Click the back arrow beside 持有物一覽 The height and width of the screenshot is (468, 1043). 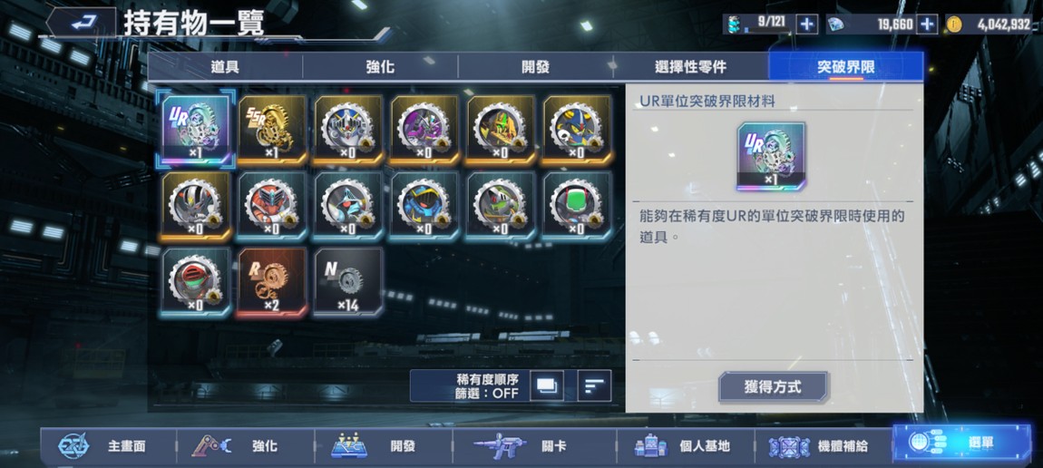pyautogui.click(x=81, y=24)
